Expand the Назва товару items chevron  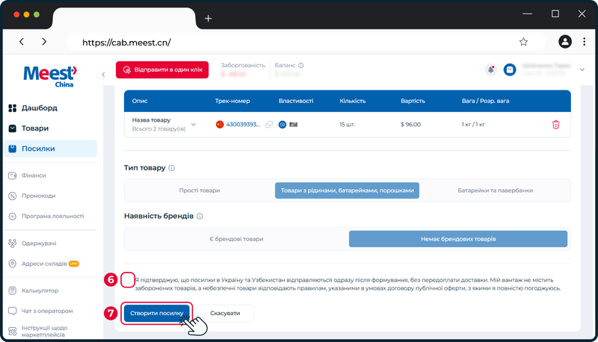pyautogui.click(x=194, y=124)
